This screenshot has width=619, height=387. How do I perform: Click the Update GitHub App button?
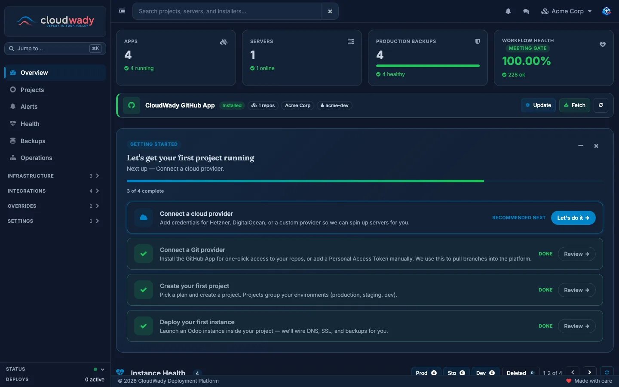click(538, 105)
